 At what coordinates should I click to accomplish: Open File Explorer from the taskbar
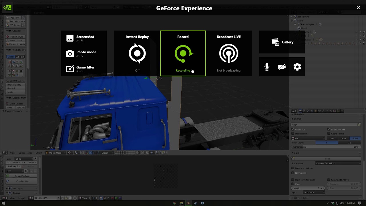pyautogui.click(x=181, y=203)
